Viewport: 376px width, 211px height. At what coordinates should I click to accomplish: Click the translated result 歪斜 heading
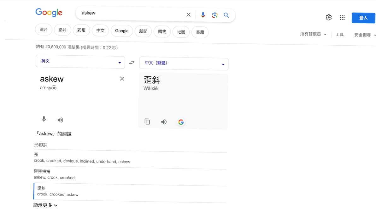coord(152,80)
